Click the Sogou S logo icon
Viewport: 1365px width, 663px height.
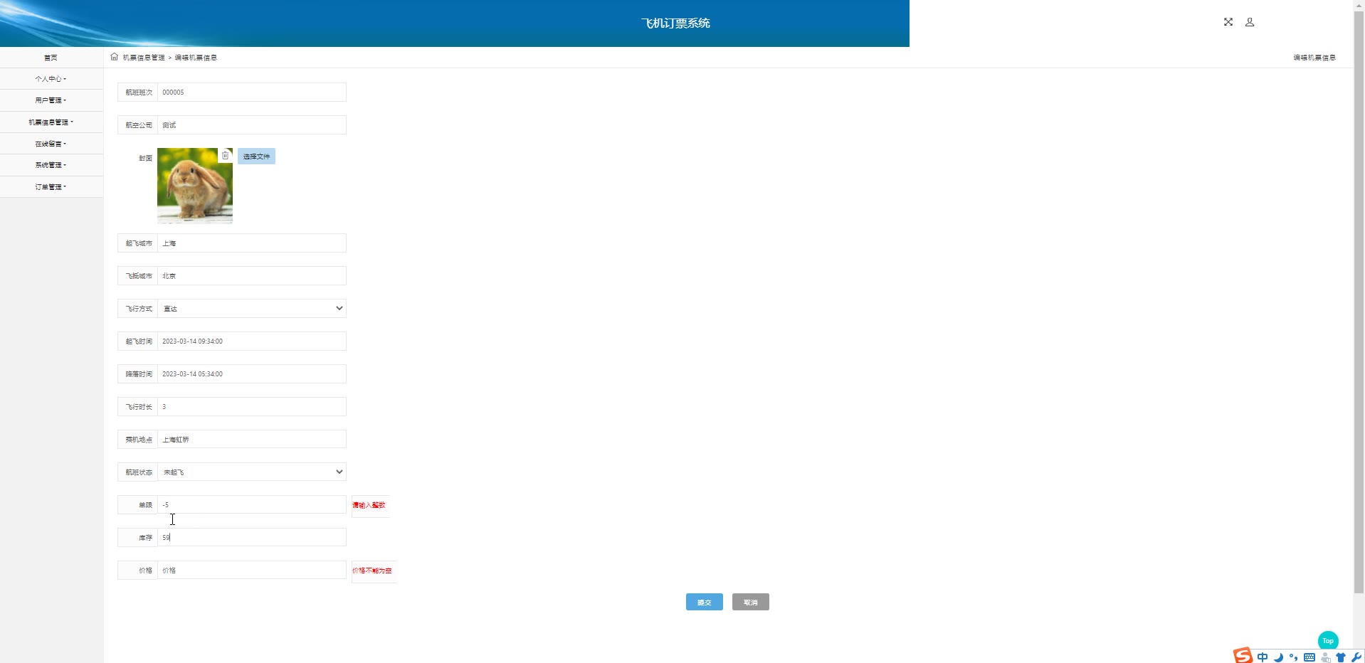(1243, 656)
